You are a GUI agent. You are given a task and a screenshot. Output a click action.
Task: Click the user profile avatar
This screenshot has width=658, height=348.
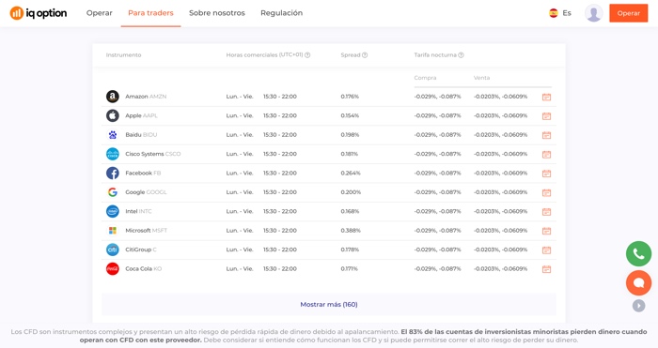(594, 13)
